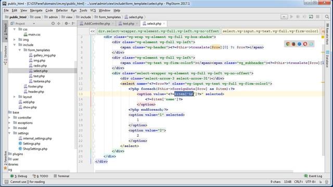Screen dimensions: 333x187
Task: Open the Structure tool window stripe
Action: point(6,55)
